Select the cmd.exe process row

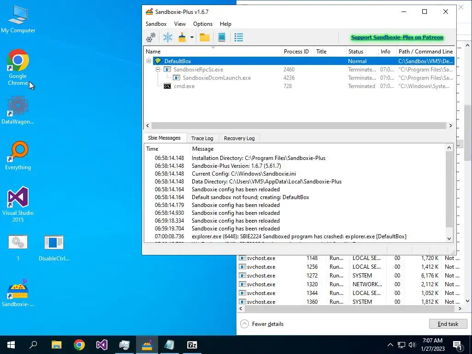[x=299, y=86]
